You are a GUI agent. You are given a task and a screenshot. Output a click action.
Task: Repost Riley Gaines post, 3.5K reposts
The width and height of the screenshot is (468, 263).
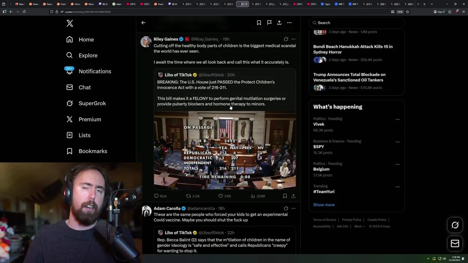(x=193, y=196)
